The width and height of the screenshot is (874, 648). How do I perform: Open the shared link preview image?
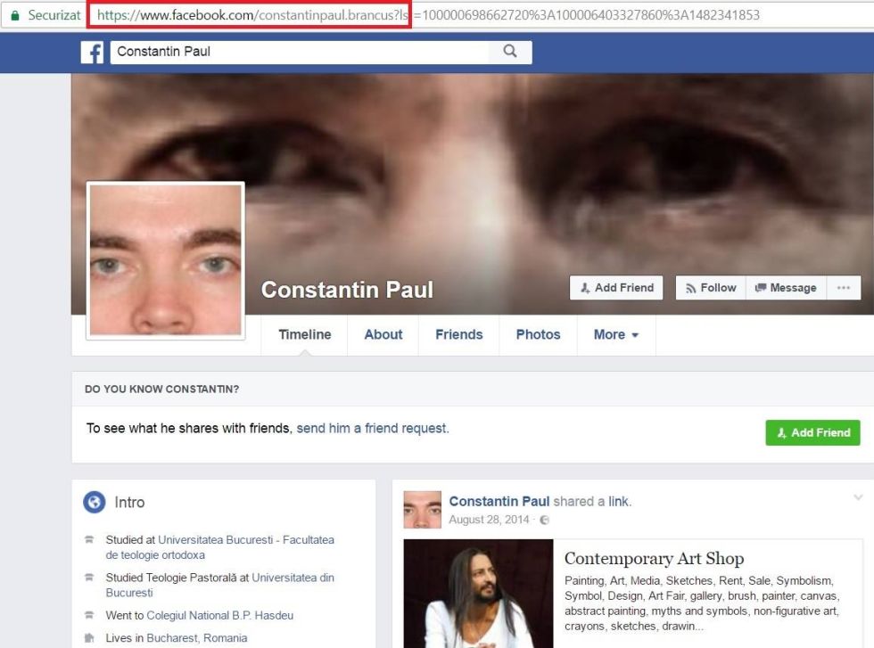tap(478, 594)
